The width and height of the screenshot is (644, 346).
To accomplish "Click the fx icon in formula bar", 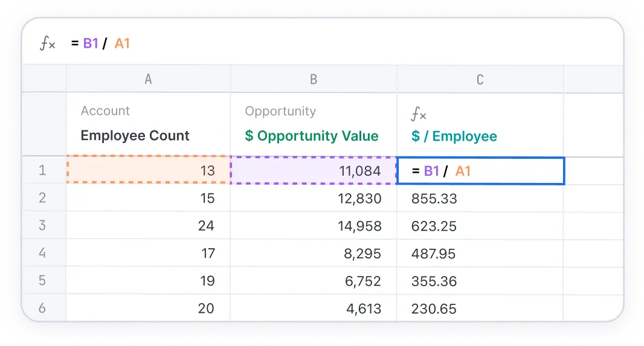I will [x=48, y=44].
